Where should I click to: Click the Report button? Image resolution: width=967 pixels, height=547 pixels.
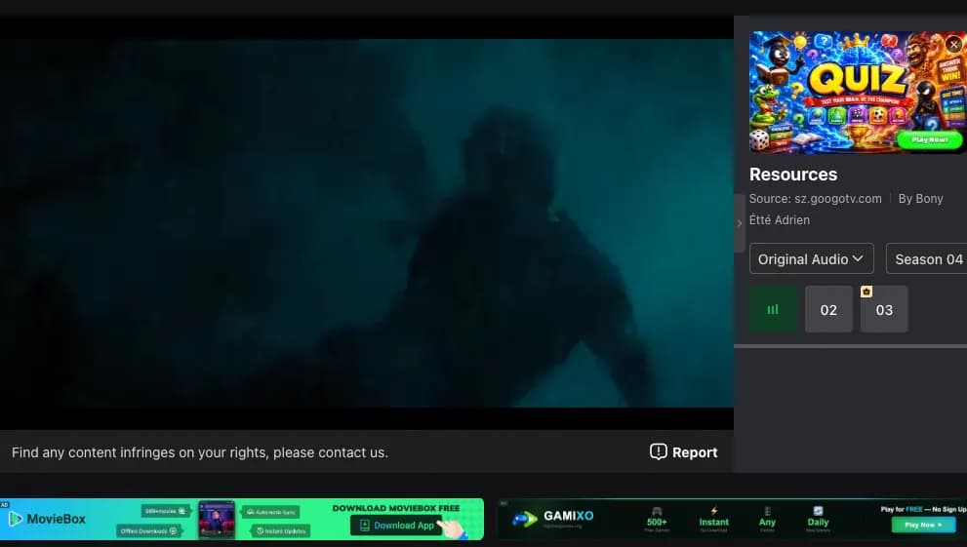pyautogui.click(x=683, y=452)
